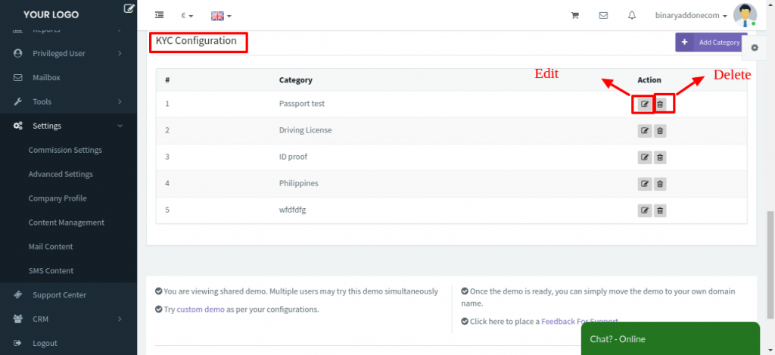Collapse the Settings menu
Image resolution: width=775 pixels, height=355 pixels.
pyautogui.click(x=69, y=126)
